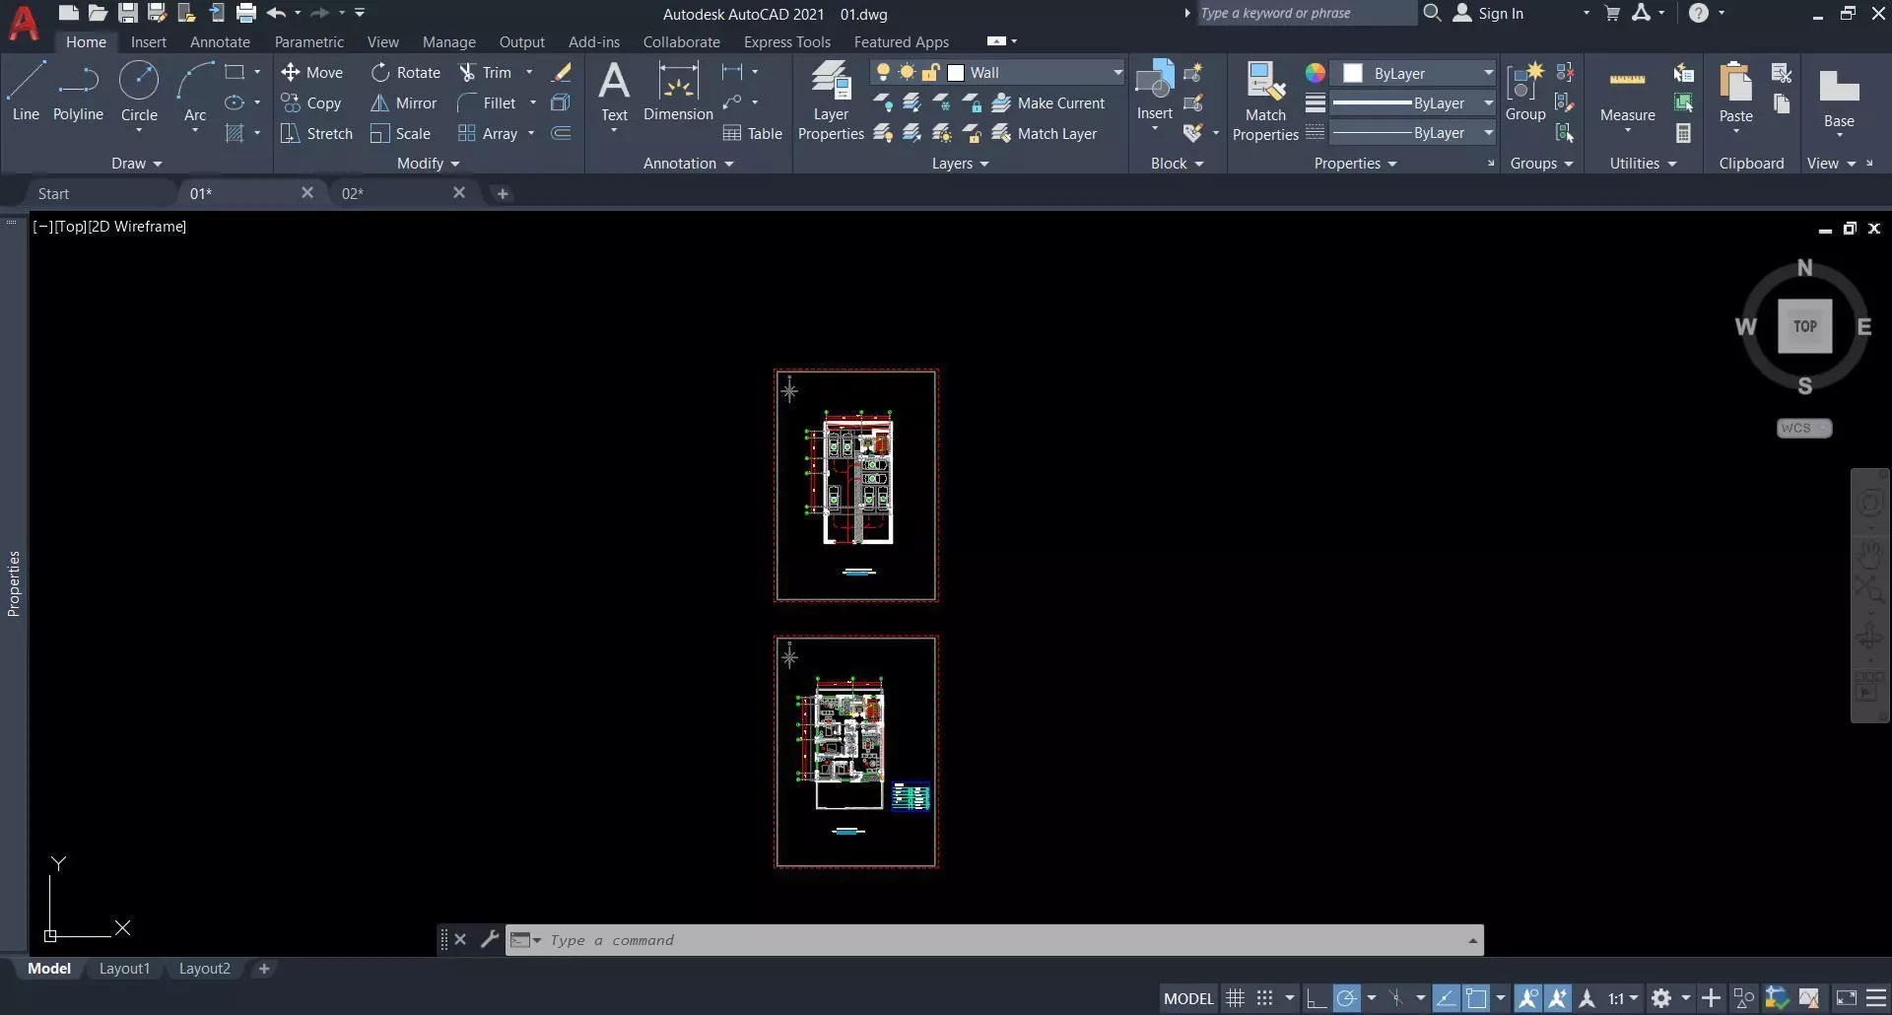Click the viewport controls [Top] label

[71, 226]
